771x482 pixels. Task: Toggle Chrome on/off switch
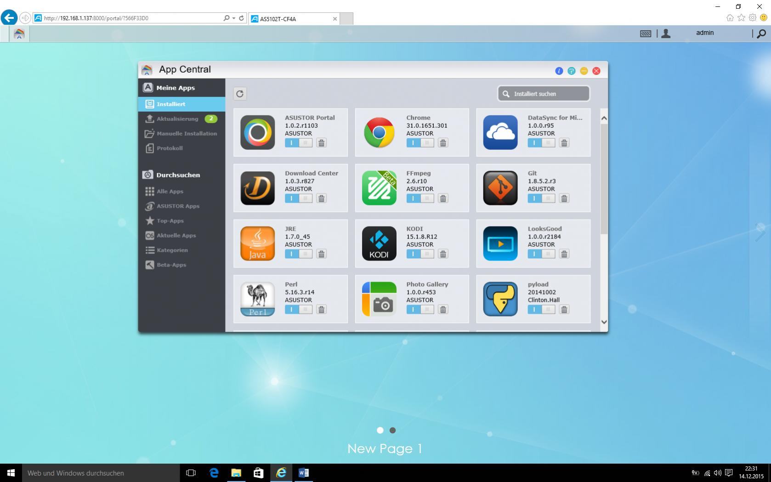[420, 143]
